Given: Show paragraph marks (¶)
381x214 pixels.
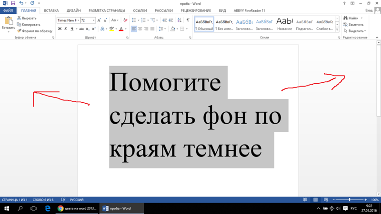Looking at the screenshot, I should point(188,20).
